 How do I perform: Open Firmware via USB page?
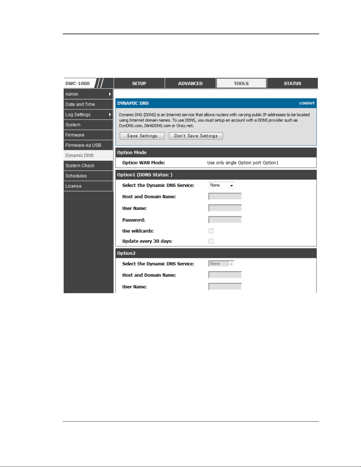pos(88,145)
